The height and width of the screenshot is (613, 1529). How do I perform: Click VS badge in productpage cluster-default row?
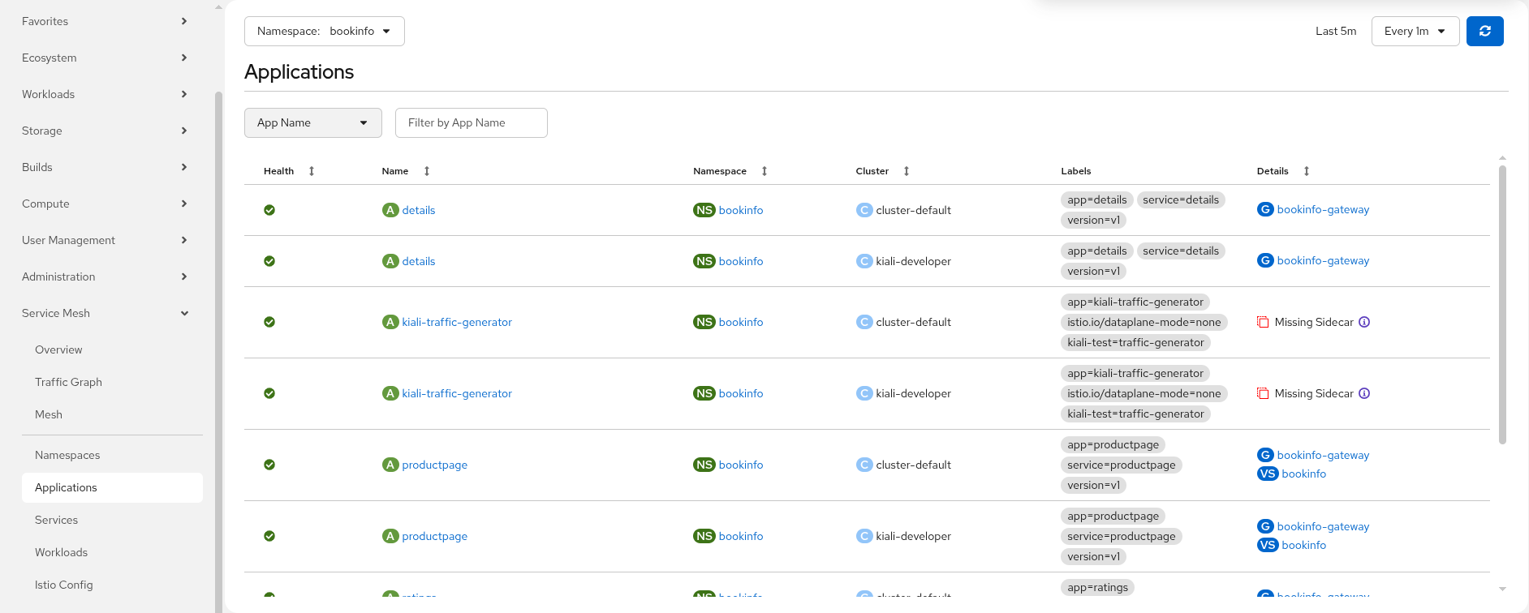coord(1268,474)
